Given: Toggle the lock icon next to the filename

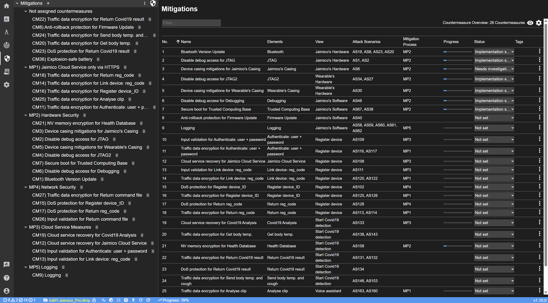Looking at the screenshot, I should click(x=94, y=300).
